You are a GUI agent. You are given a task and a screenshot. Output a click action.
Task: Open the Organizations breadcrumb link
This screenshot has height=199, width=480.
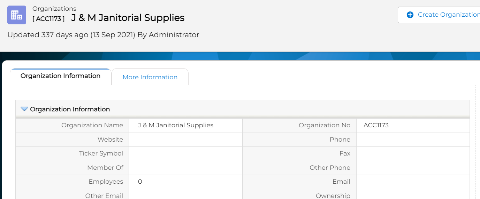pos(54,9)
